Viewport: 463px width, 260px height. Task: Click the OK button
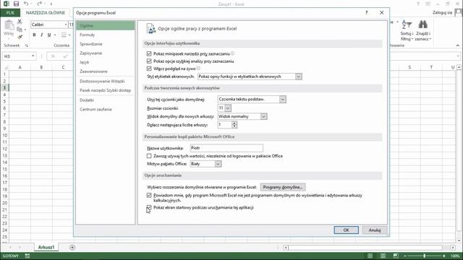pyautogui.click(x=346, y=230)
